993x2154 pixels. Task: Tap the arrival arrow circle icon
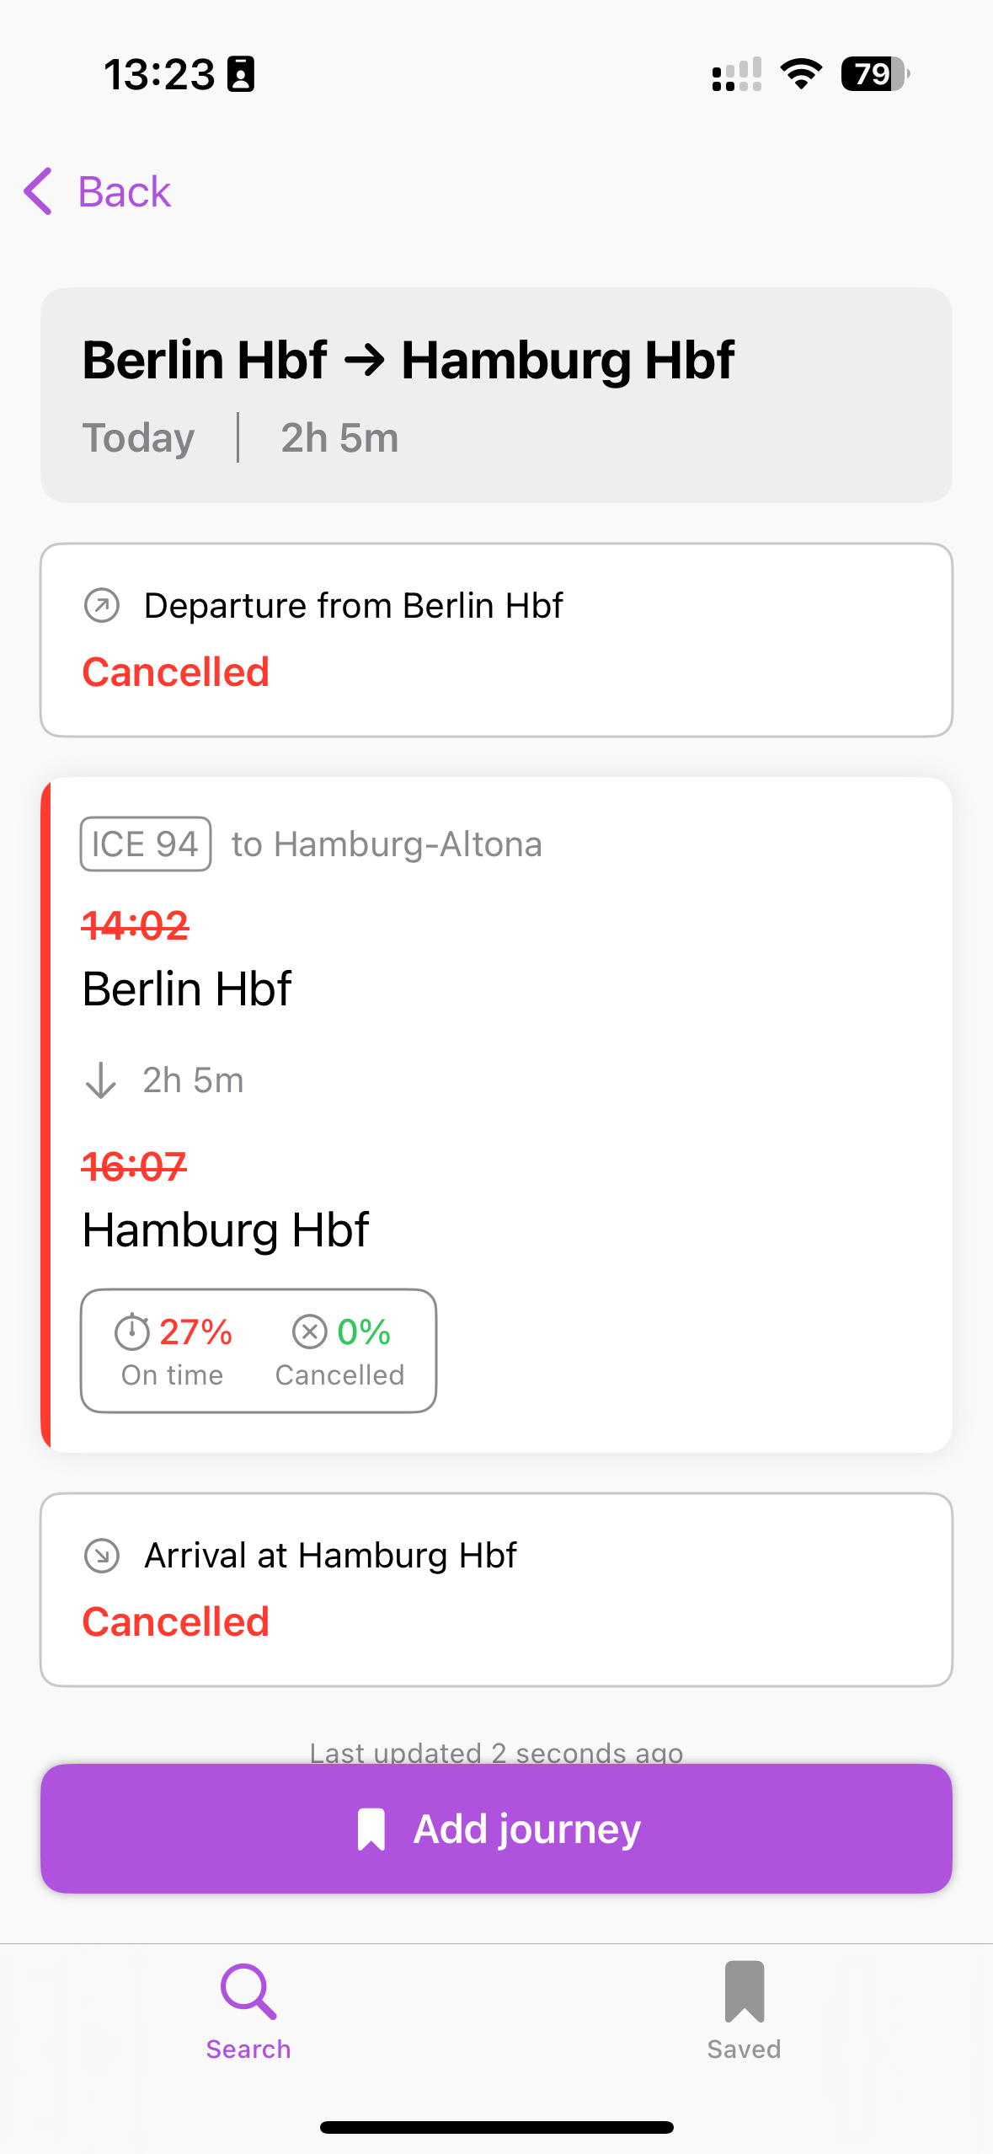pyautogui.click(x=102, y=1556)
